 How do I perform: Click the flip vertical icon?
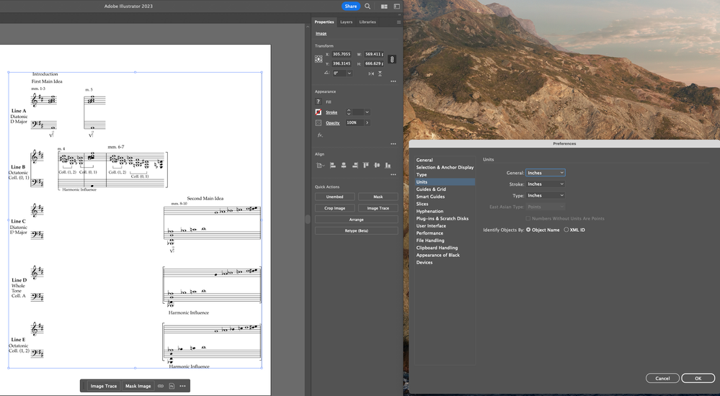tap(381, 73)
